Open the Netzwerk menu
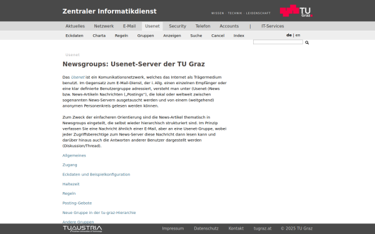The image size is (375, 234). pos(104,26)
